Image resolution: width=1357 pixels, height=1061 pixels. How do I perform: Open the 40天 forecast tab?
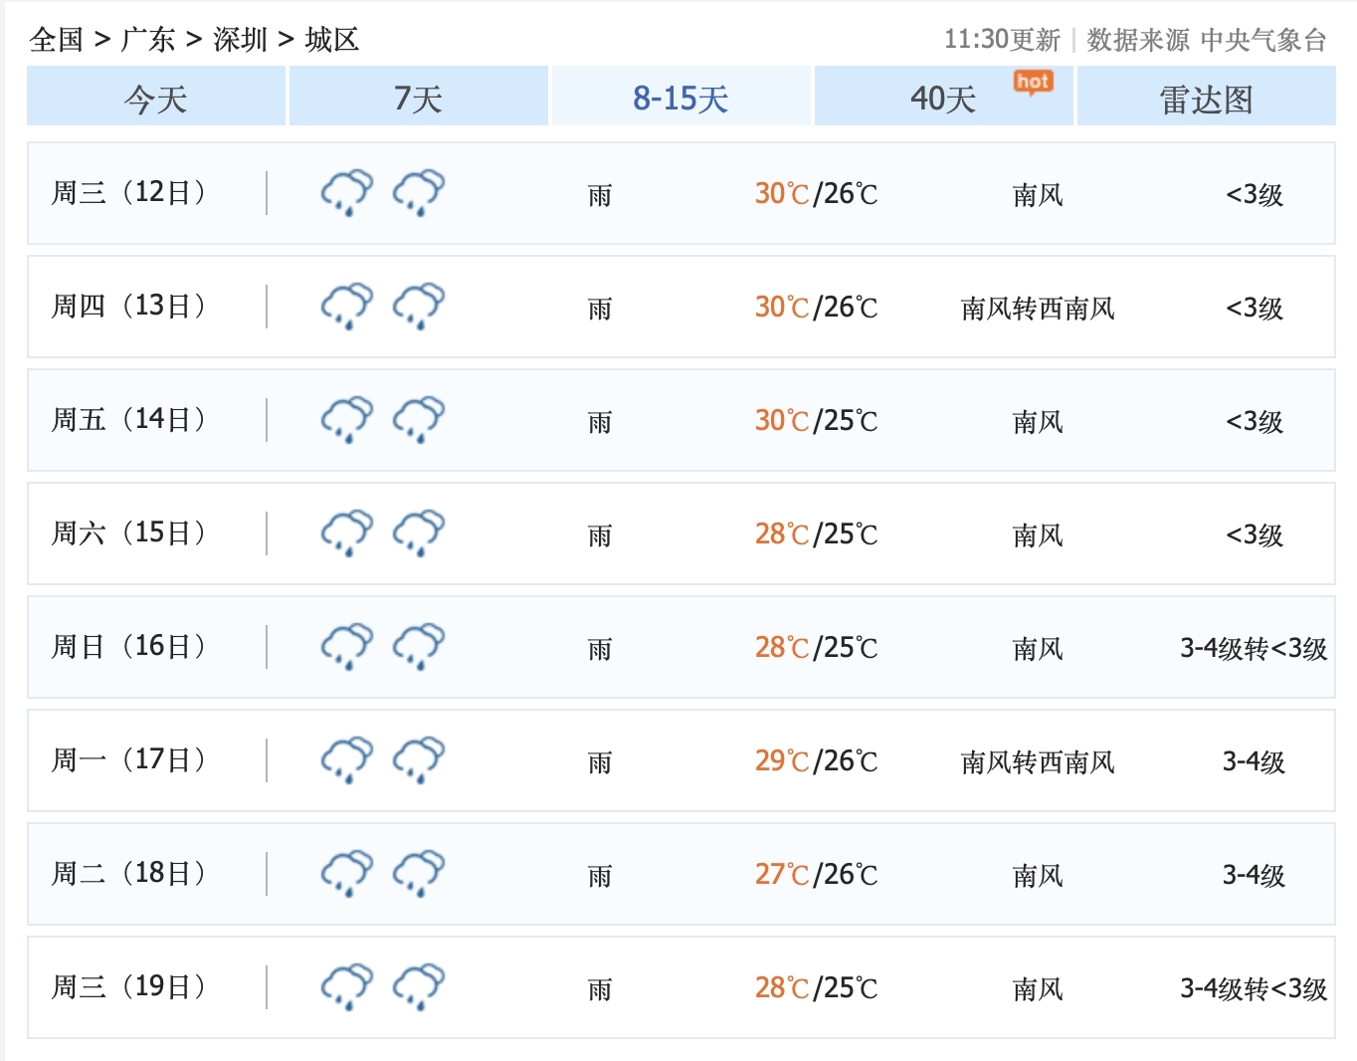(944, 97)
